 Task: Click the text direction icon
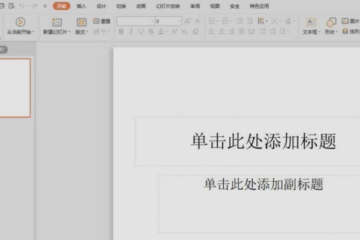point(261,21)
